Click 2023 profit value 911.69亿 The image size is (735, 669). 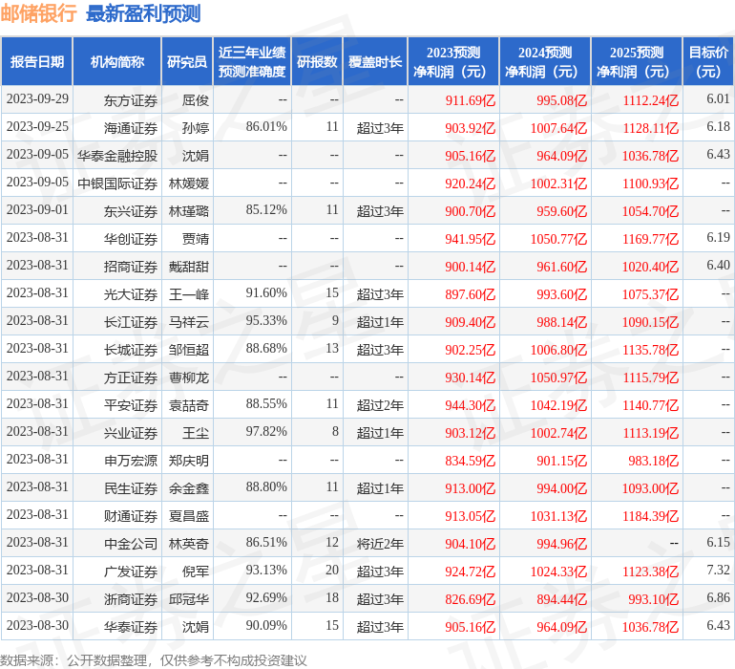[x=471, y=100]
